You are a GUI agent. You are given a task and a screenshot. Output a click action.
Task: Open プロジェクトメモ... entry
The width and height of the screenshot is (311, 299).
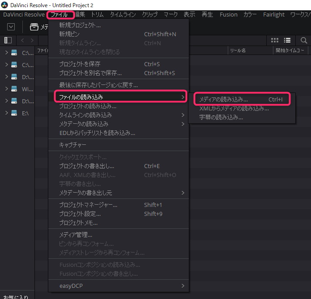tap(119, 223)
